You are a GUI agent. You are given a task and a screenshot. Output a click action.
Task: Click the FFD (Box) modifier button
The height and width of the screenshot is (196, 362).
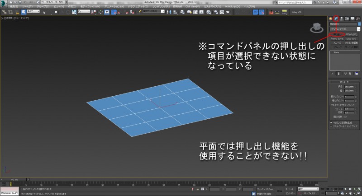(x=352, y=34)
